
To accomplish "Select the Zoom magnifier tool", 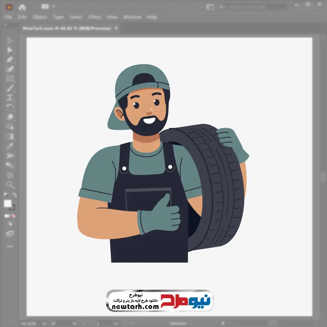I will click(10, 185).
